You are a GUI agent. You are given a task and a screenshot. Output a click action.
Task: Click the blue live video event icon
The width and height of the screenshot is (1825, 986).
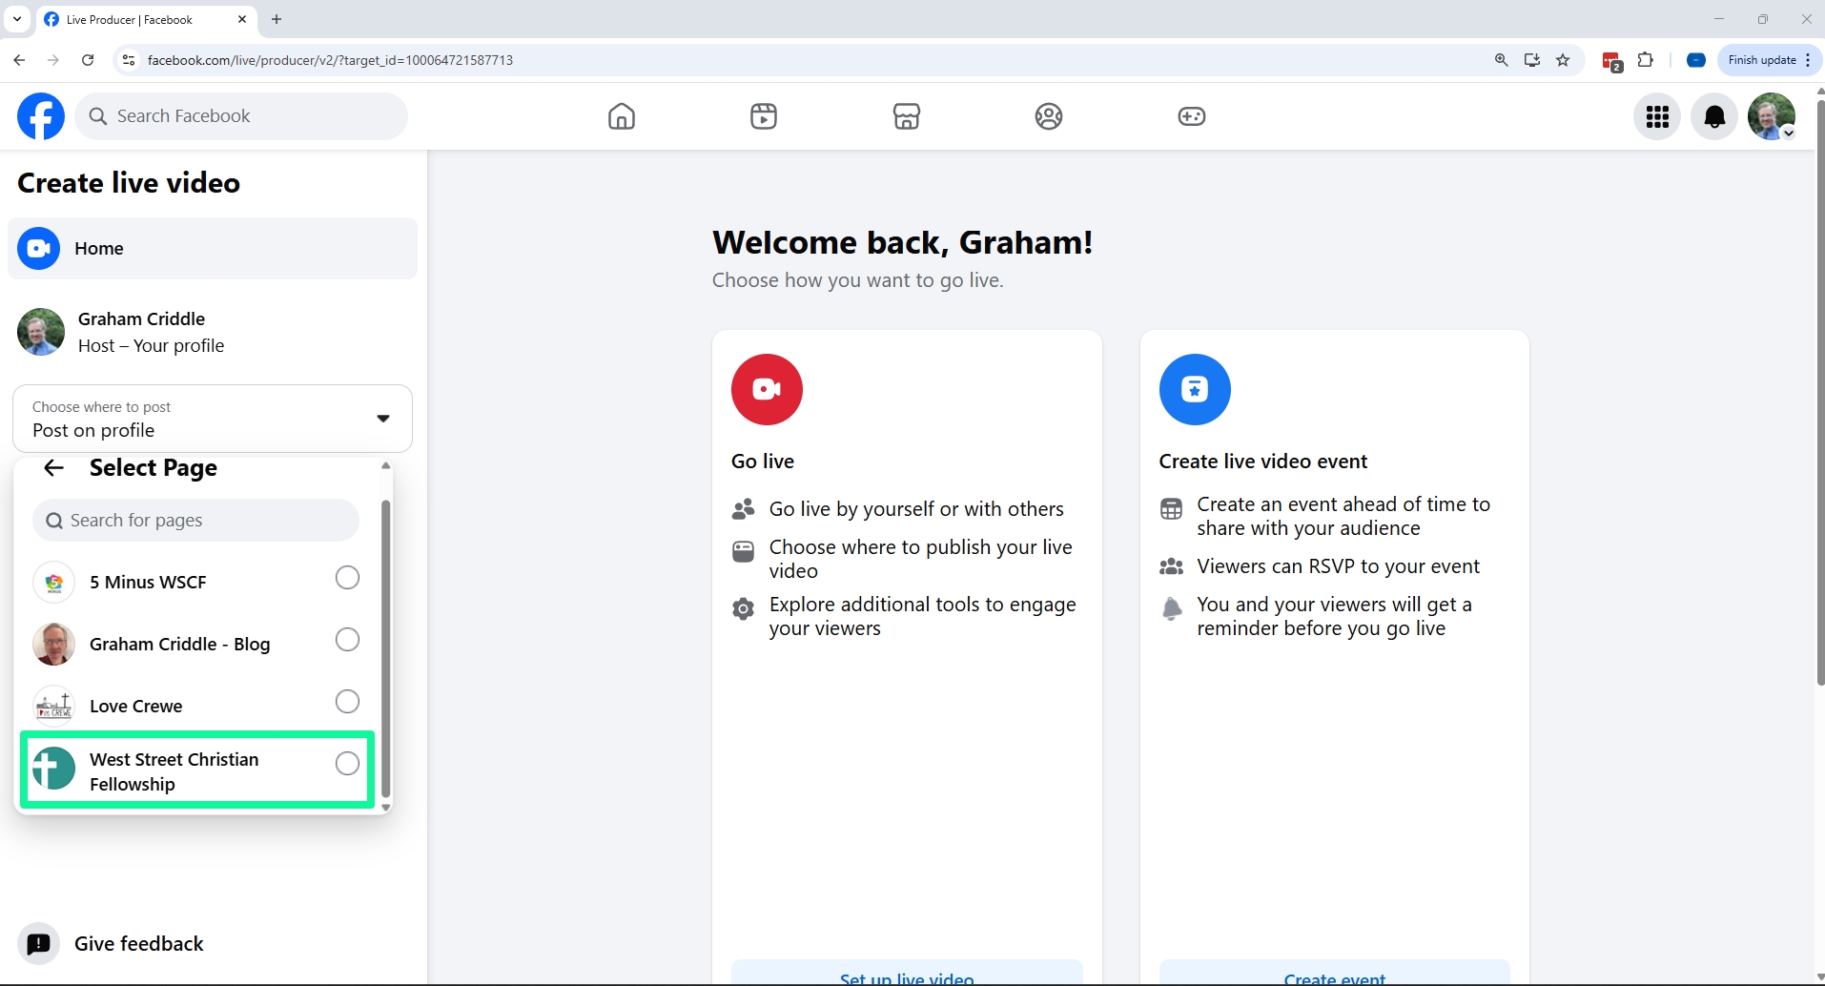(x=1195, y=389)
